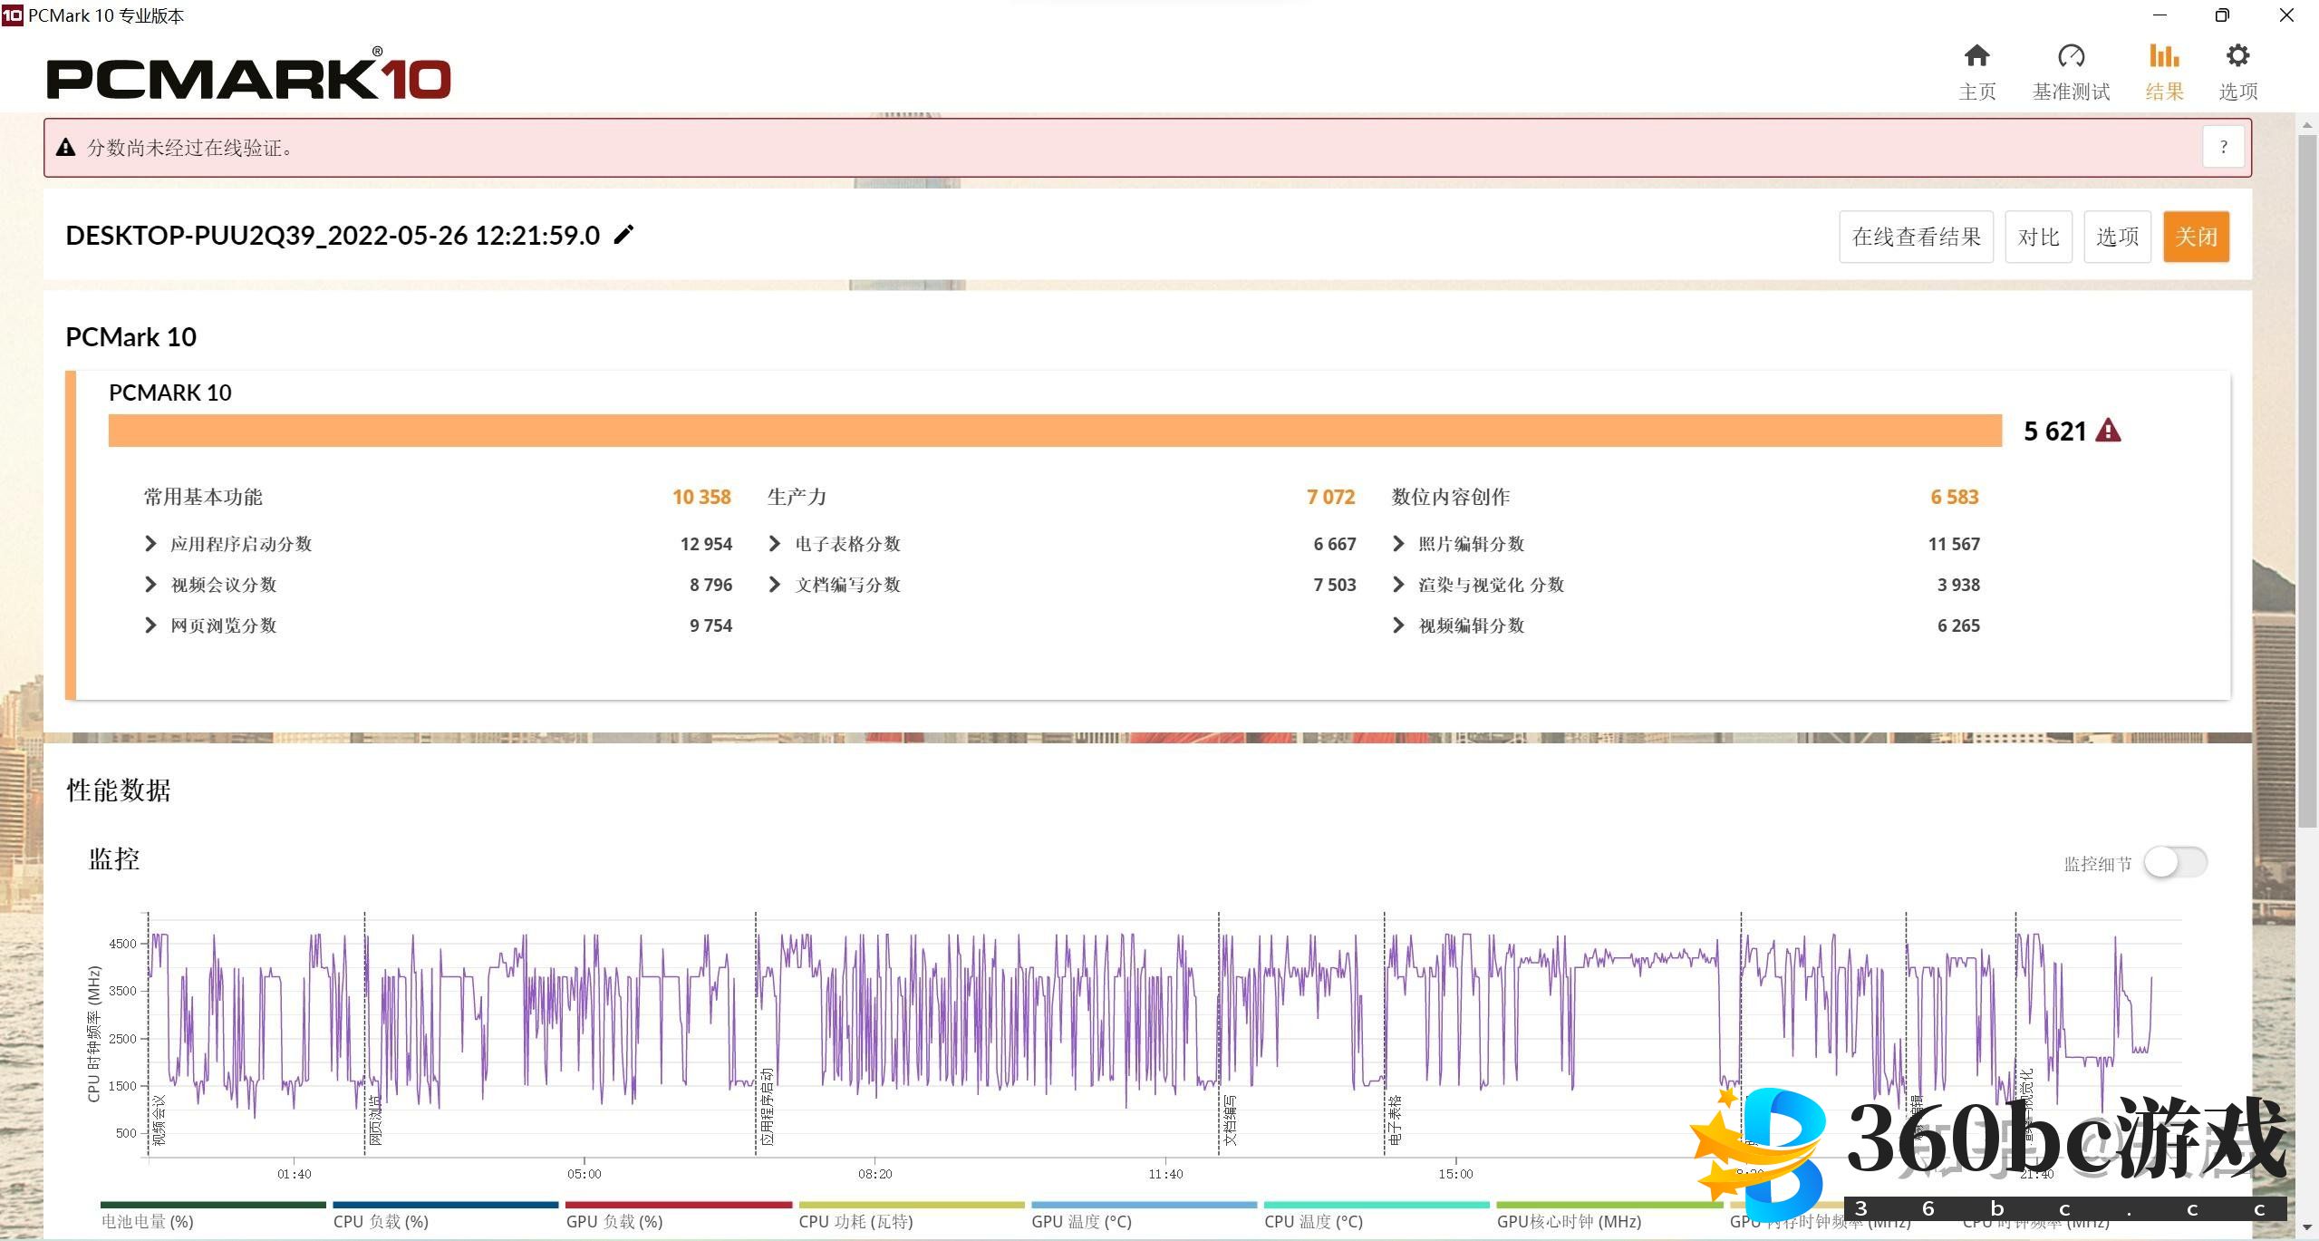This screenshot has height=1241, width=2319.
Task: Click the warning icon in unverified score banner
Action: pos(65,148)
